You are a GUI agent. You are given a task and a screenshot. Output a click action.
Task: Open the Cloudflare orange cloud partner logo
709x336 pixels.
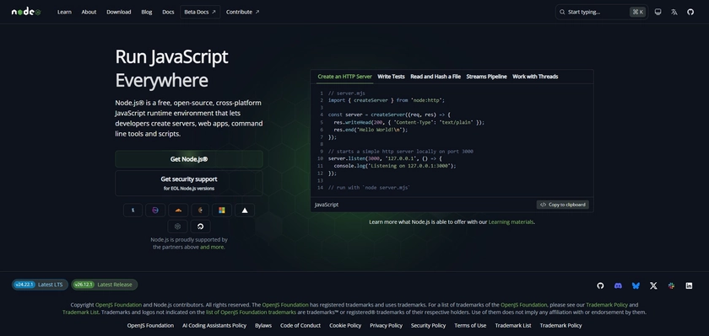[178, 211]
